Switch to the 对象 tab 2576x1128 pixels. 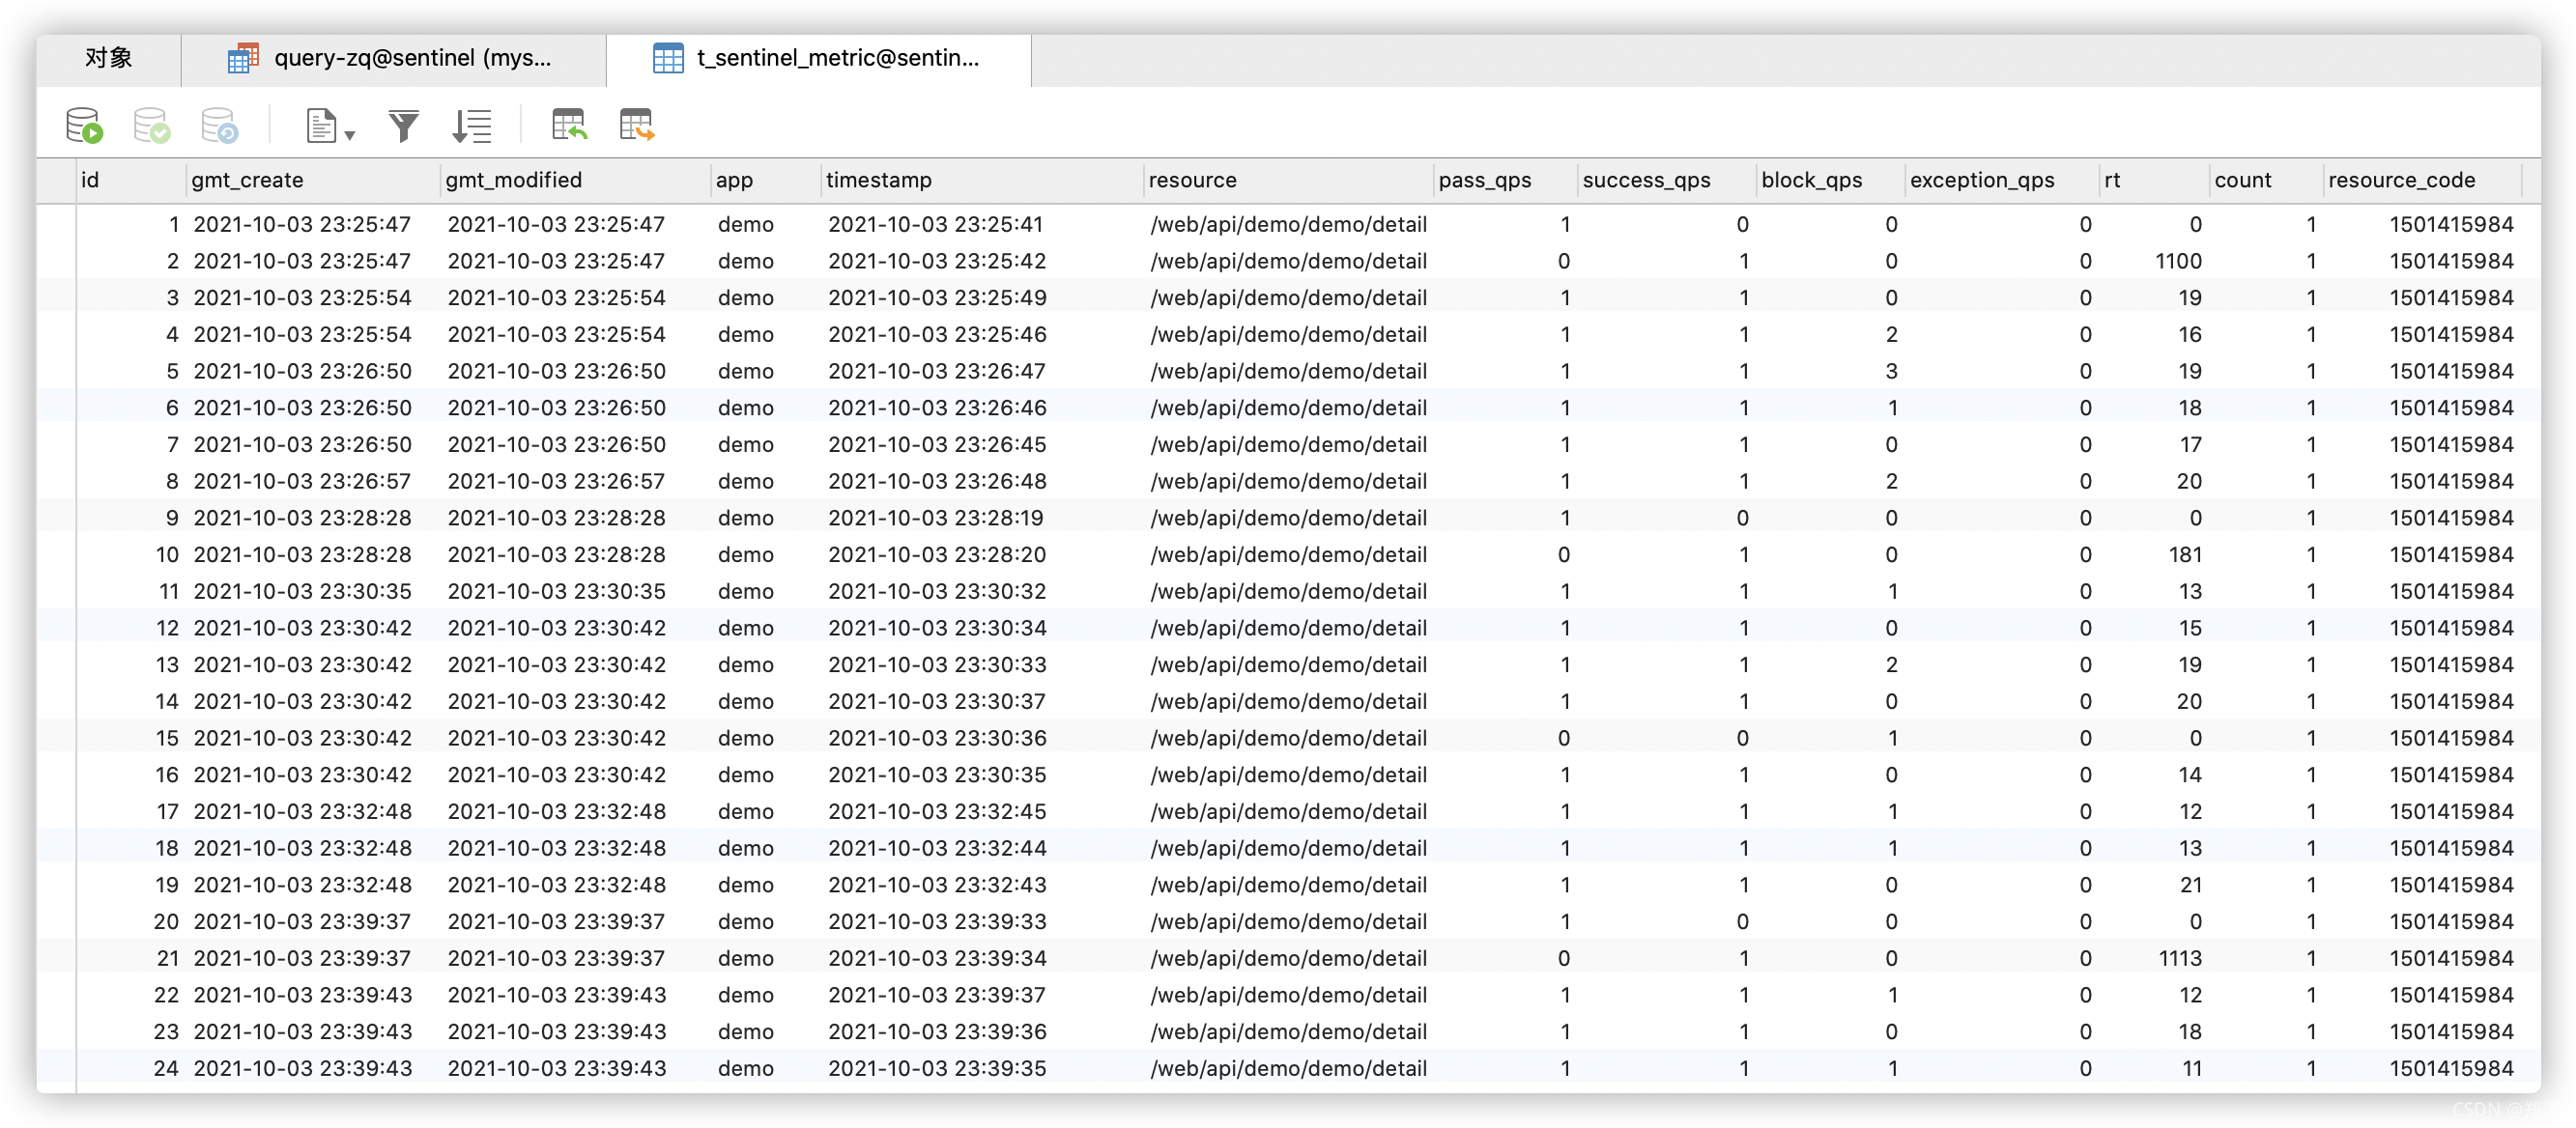109,58
